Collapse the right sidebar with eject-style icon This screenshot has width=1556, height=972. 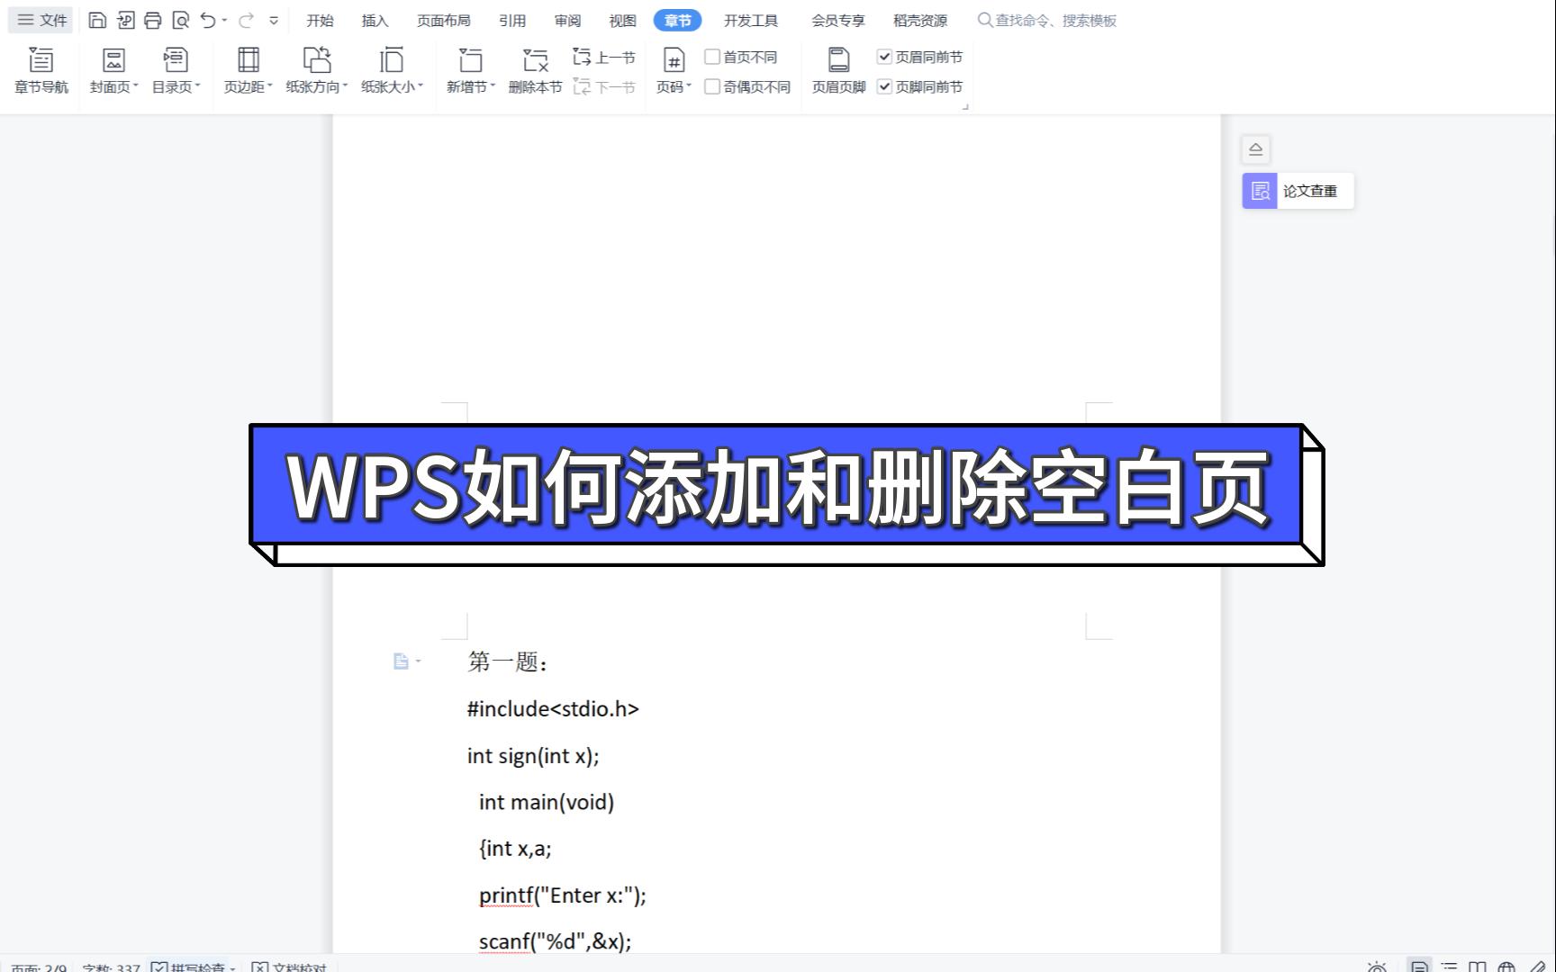pos(1255,149)
